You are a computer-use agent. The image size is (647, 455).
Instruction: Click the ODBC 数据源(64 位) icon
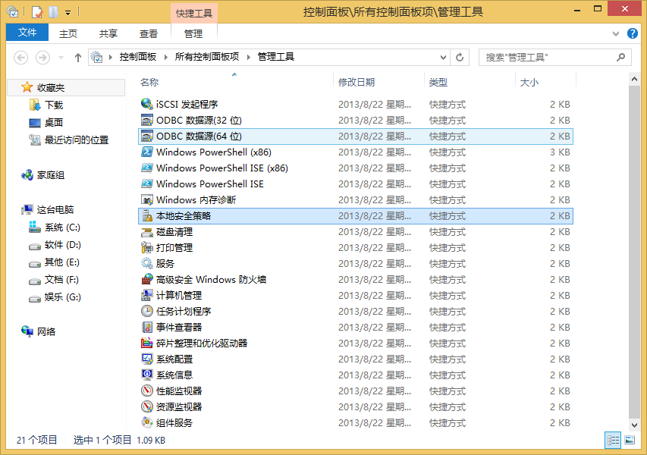(x=146, y=136)
